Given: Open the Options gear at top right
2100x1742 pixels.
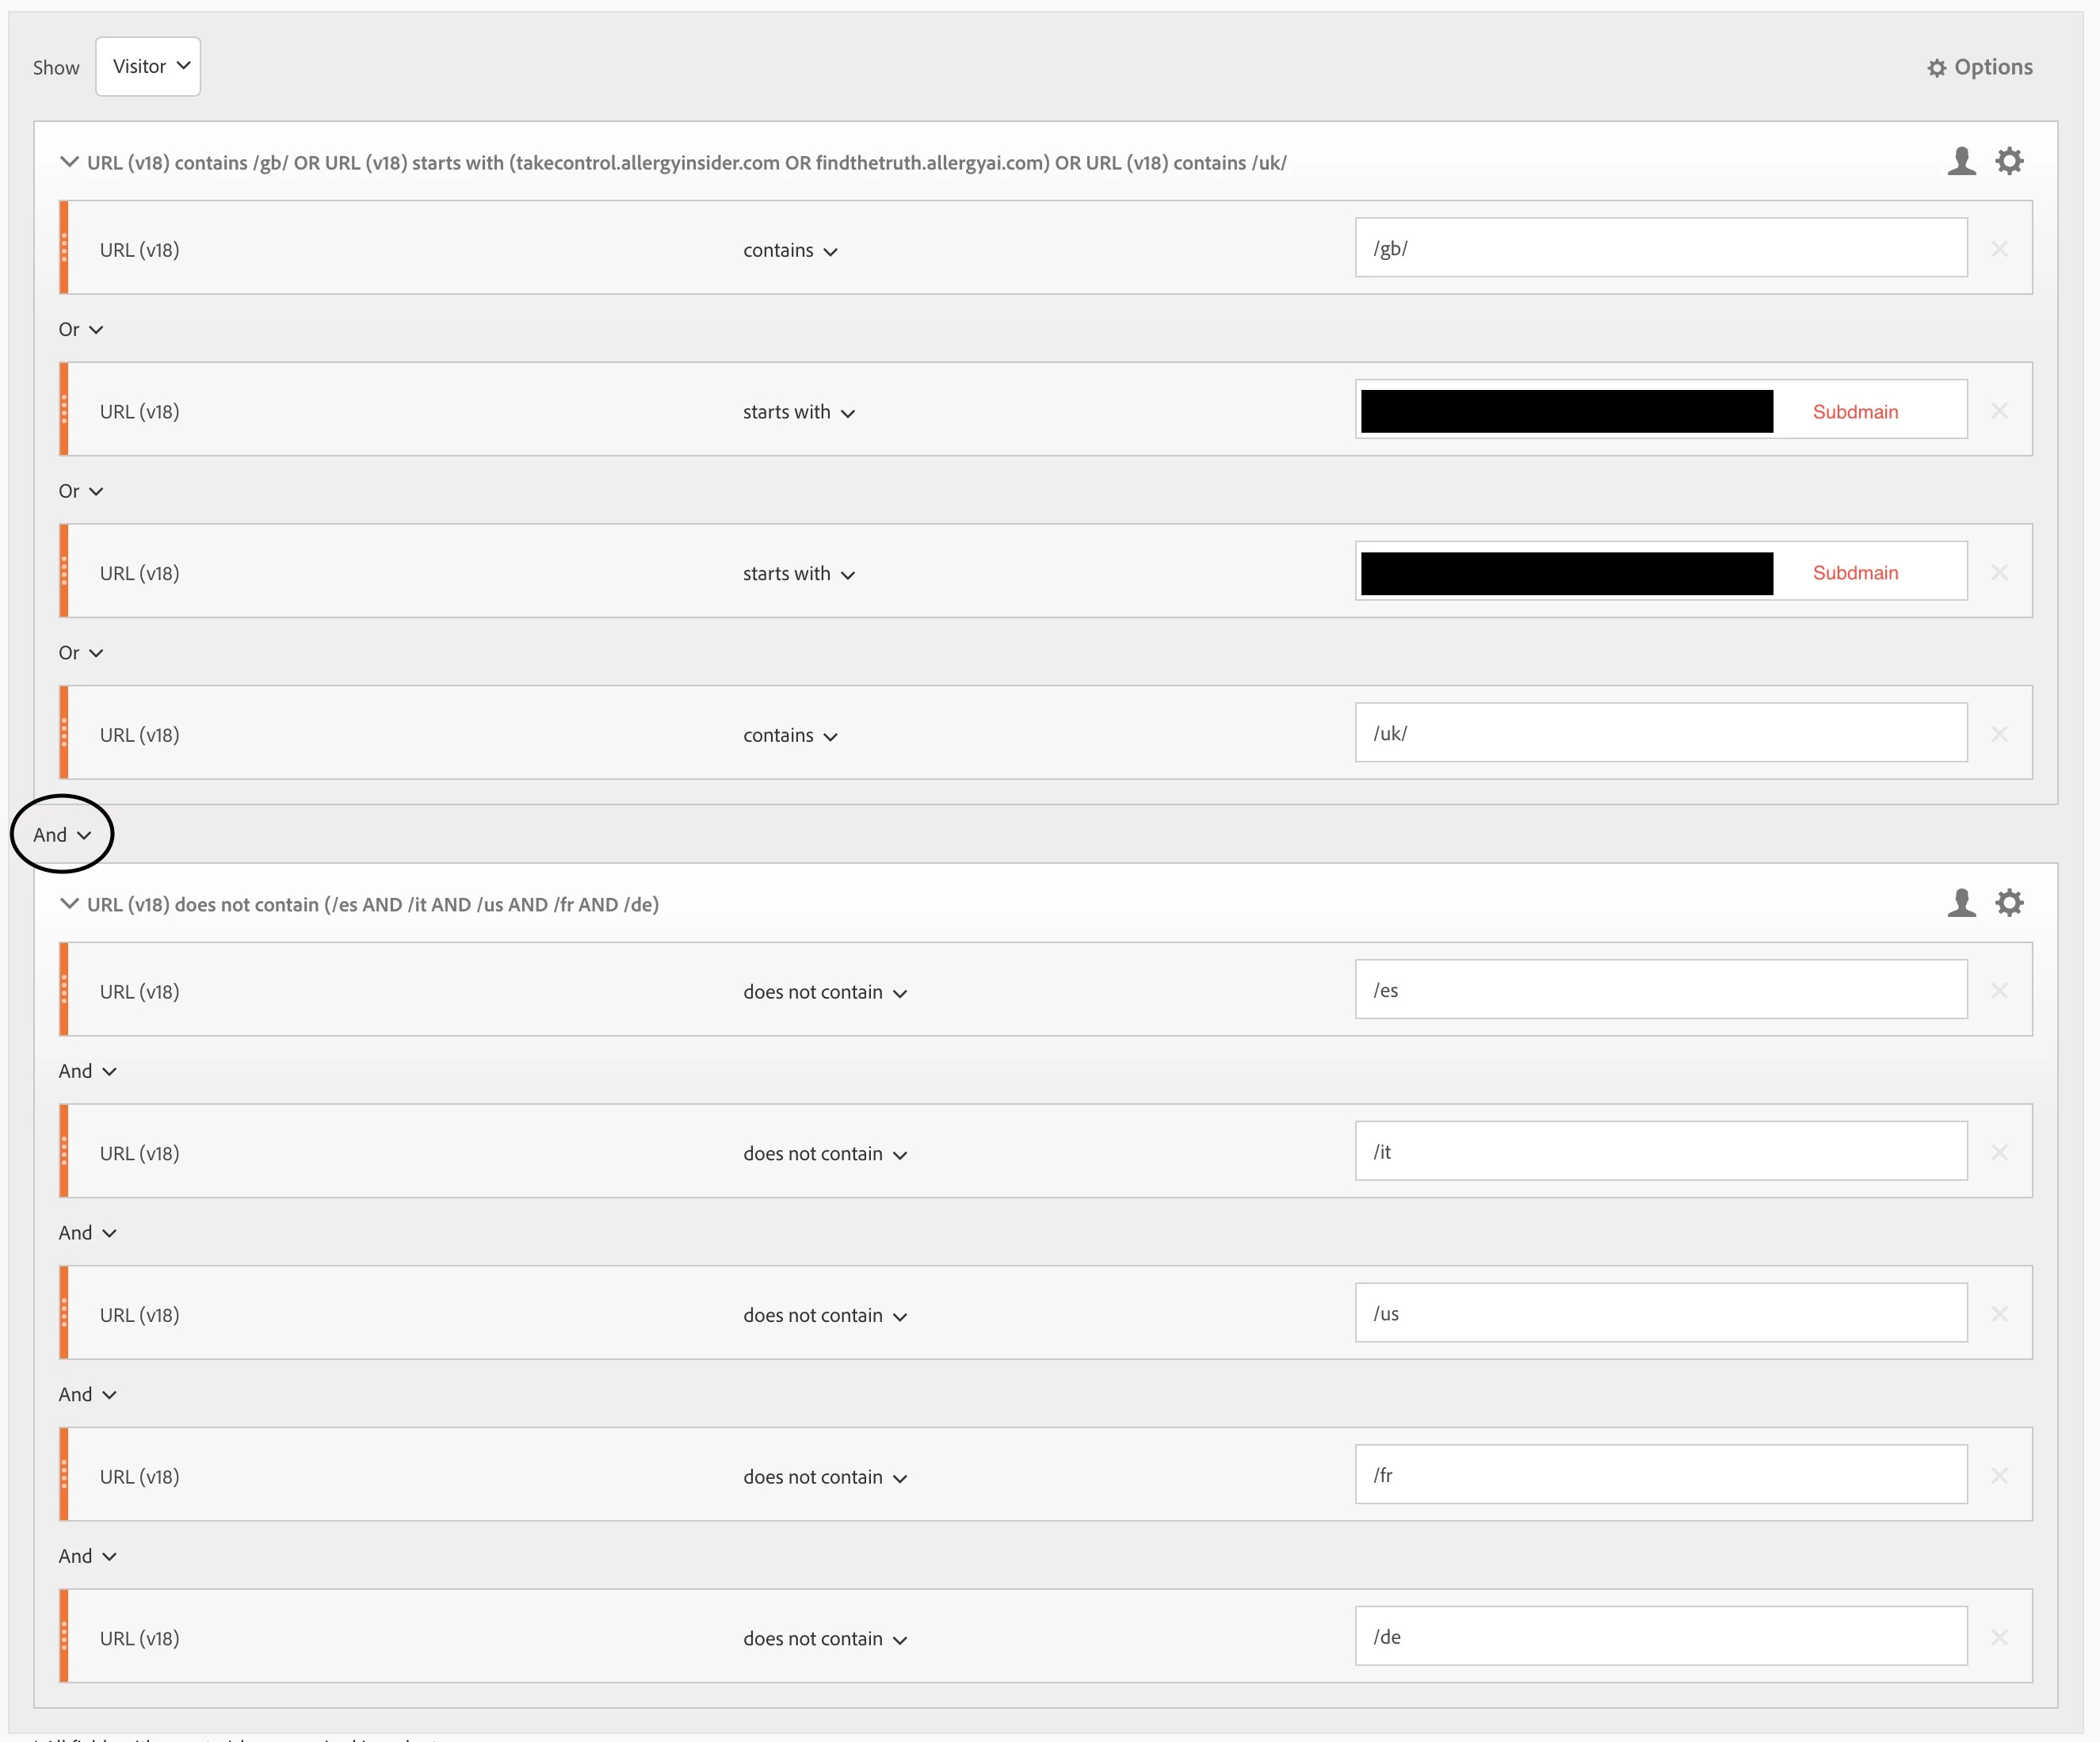Looking at the screenshot, I should [x=1979, y=67].
